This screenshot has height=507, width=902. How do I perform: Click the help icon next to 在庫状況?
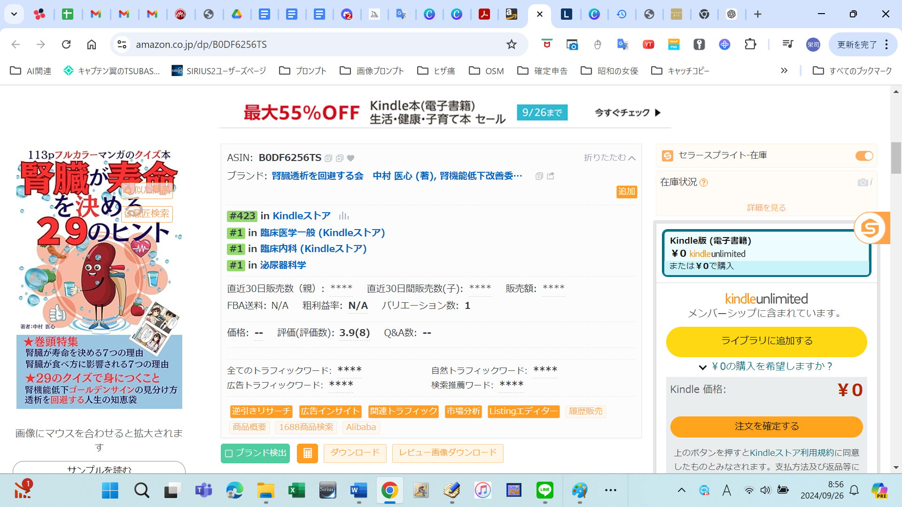tap(704, 183)
